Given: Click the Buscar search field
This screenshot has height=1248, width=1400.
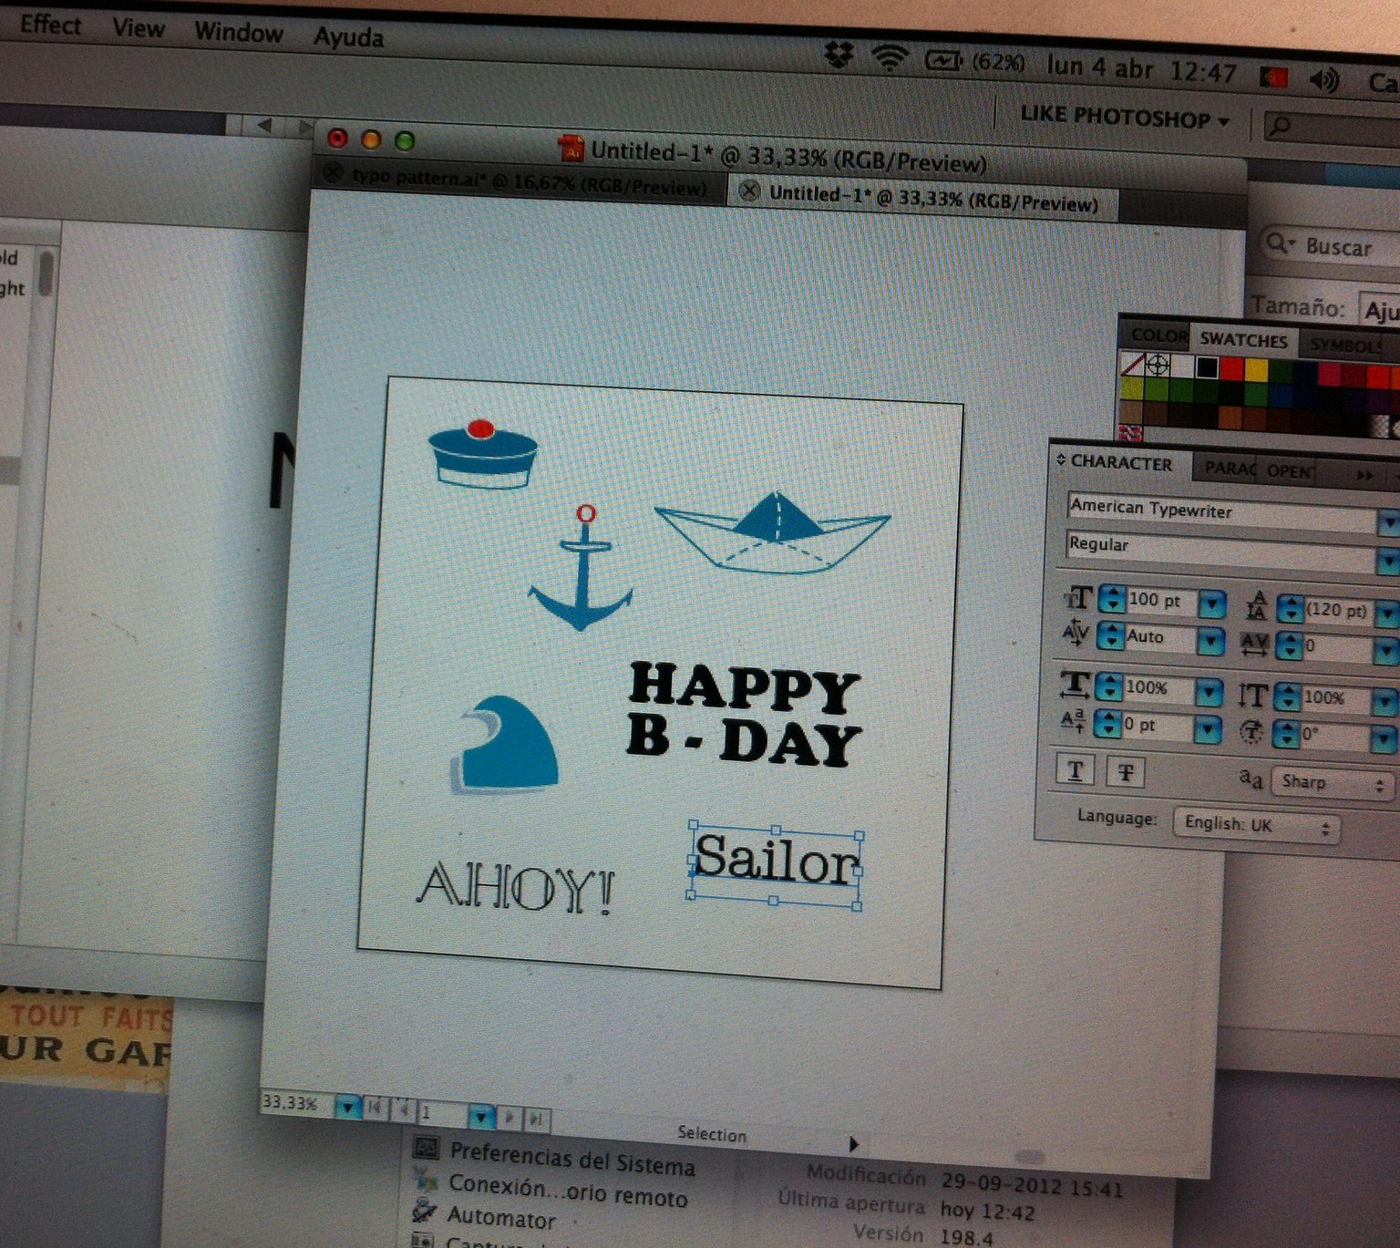Looking at the screenshot, I should 1331,246.
